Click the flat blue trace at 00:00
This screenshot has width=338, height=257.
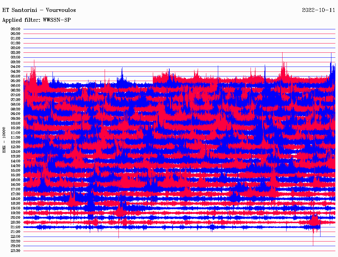point(179,29)
